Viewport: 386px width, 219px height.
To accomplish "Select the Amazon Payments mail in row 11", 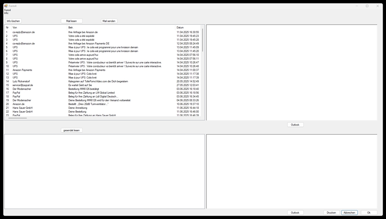I will click(x=22, y=70).
